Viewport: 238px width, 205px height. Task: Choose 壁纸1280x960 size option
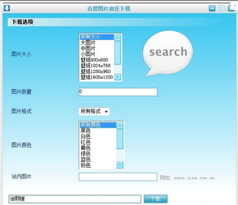(x=97, y=72)
